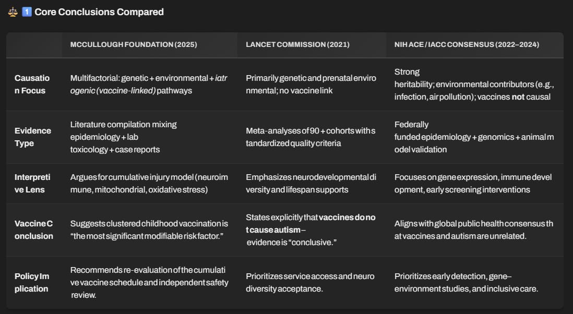The image size is (573, 314).
Task: Click the McCullough multifactorial causation cell
Action: pos(149,84)
